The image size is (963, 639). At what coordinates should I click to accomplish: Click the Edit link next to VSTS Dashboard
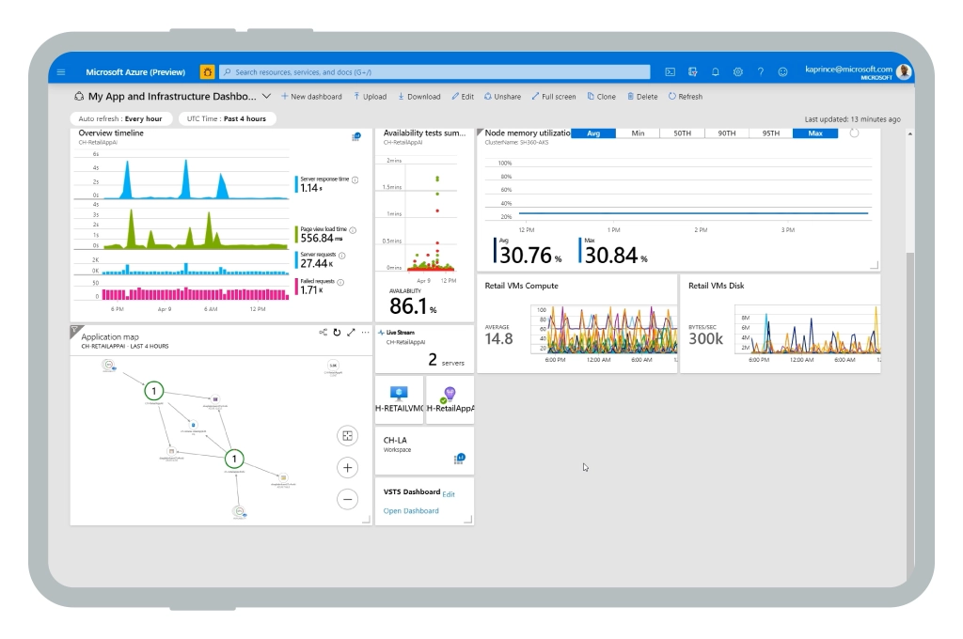click(449, 494)
